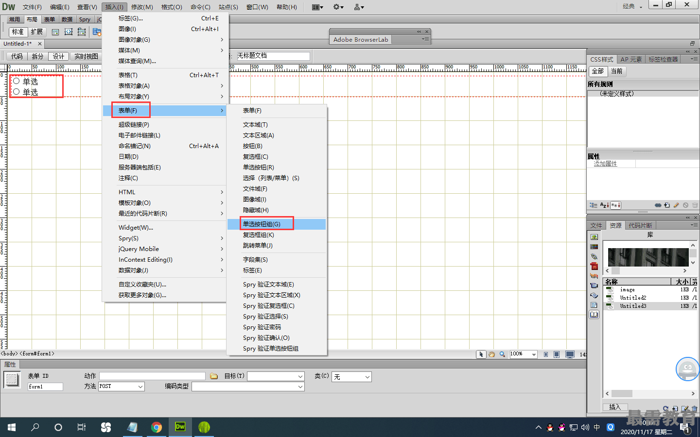Open the 修改(M) menu
Screen dimensions: 700x437
142,7
